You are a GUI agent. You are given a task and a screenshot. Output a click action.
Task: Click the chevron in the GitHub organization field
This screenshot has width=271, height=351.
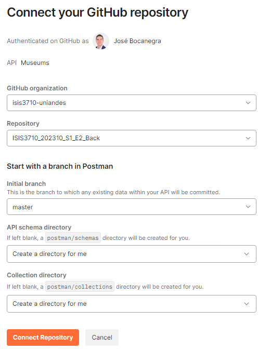[x=248, y=103]
